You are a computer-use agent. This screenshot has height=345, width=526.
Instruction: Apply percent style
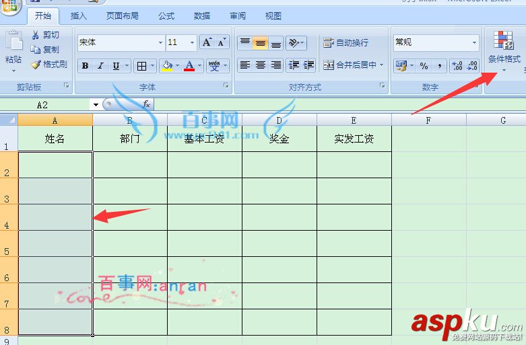(x=424, y=66)
